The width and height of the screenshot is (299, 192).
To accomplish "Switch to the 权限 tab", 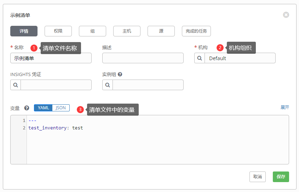I will point(58,31).
